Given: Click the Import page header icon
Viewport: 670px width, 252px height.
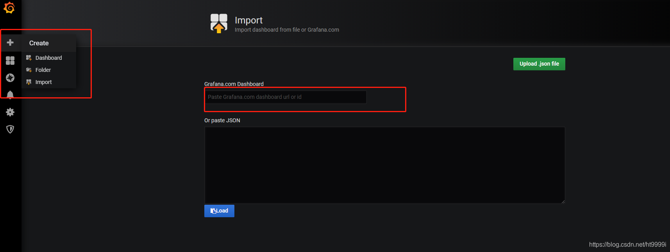Looking at the screenshot, I should [x=219, y=23].
